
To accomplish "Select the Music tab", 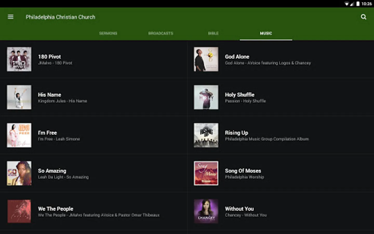I will click(x=266, y=33).
